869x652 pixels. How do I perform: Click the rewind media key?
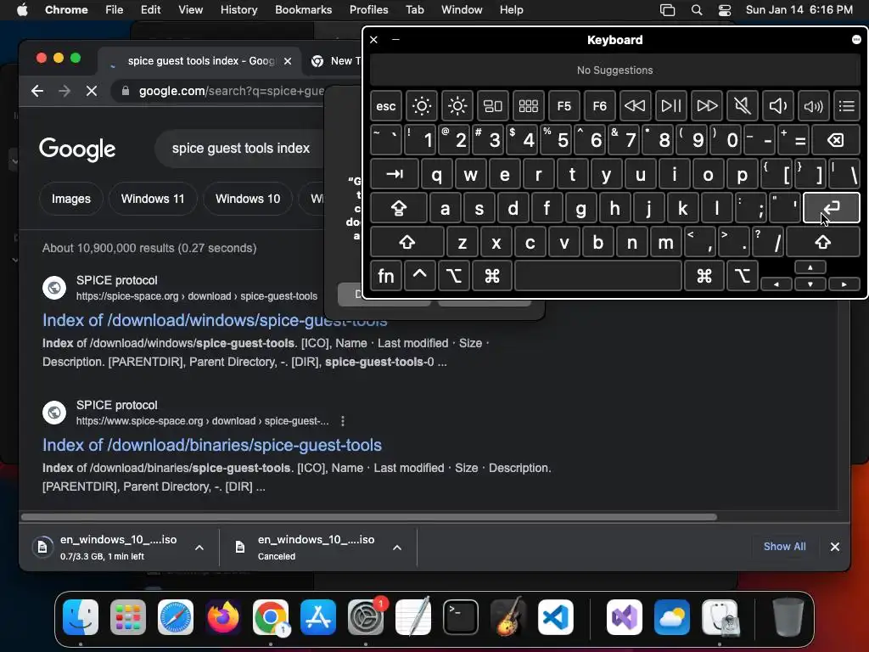click(x=635, y=106)
